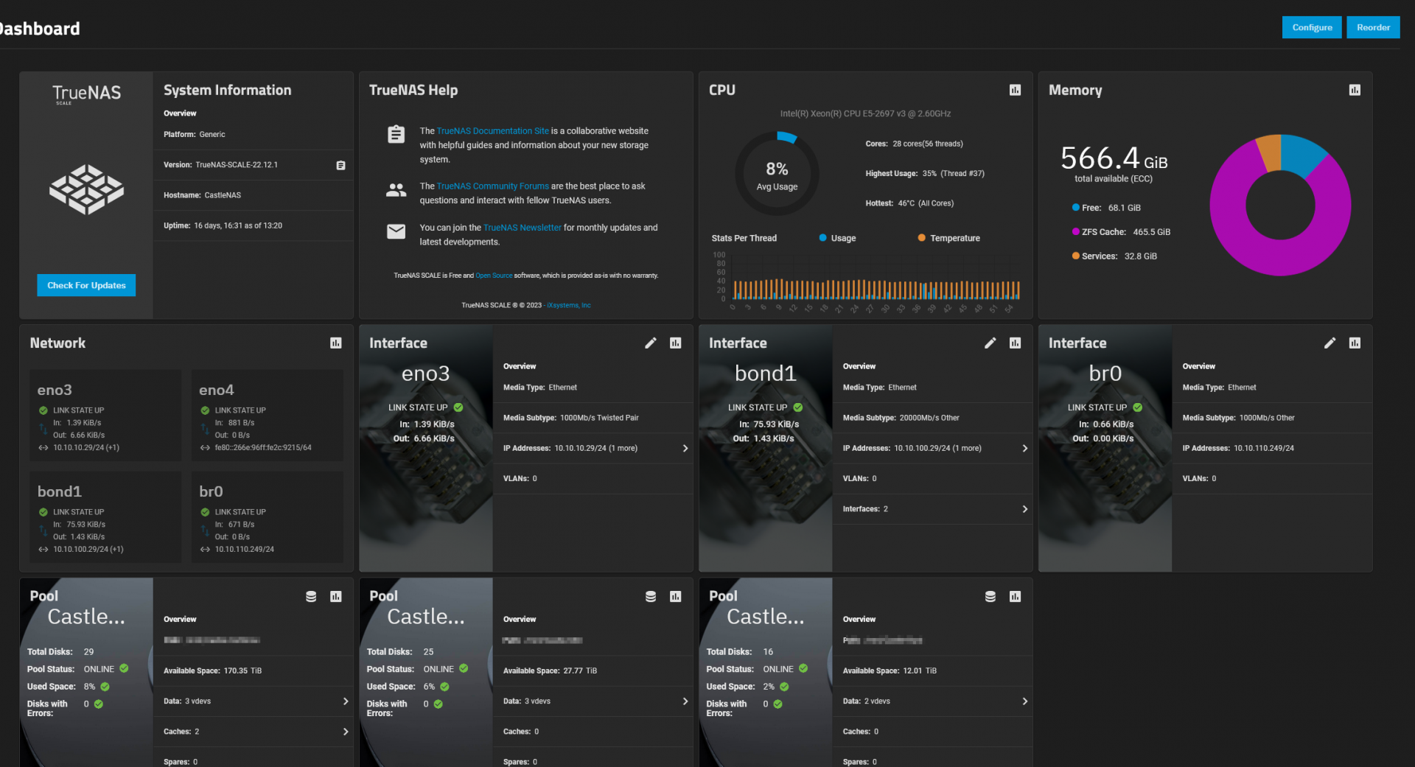Image resolution: width=1415 pixels, height=767 pixels.
Task: Click Available Space 12.01 TiB text
Action: tap(890, 670)
